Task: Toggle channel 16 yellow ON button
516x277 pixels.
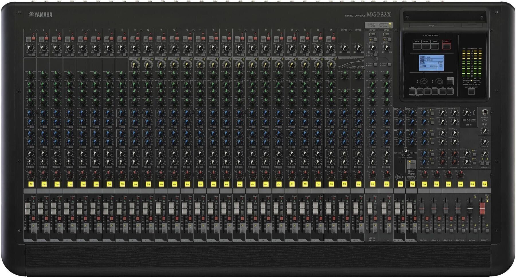Action: [226, 184]
